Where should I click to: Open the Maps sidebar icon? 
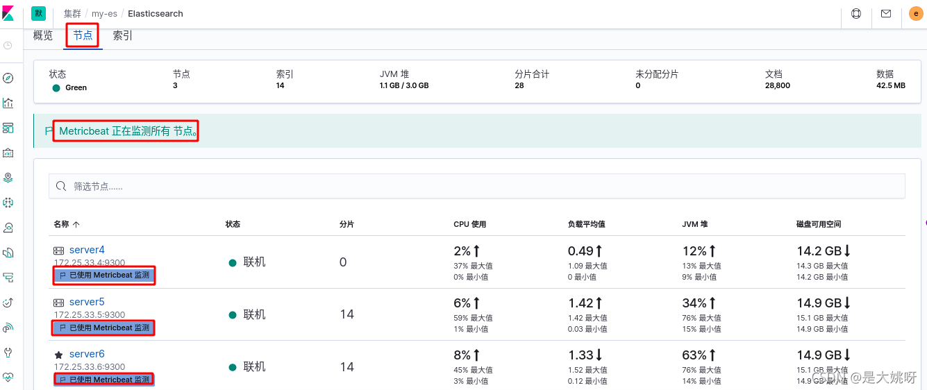8,178
